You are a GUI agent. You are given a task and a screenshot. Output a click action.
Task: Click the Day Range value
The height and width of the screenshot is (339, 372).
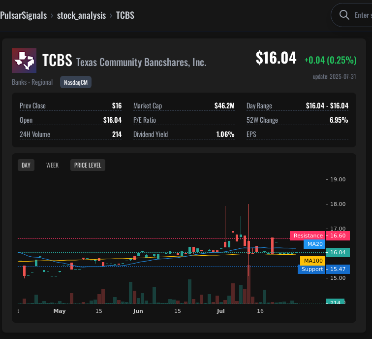[327, 106]
